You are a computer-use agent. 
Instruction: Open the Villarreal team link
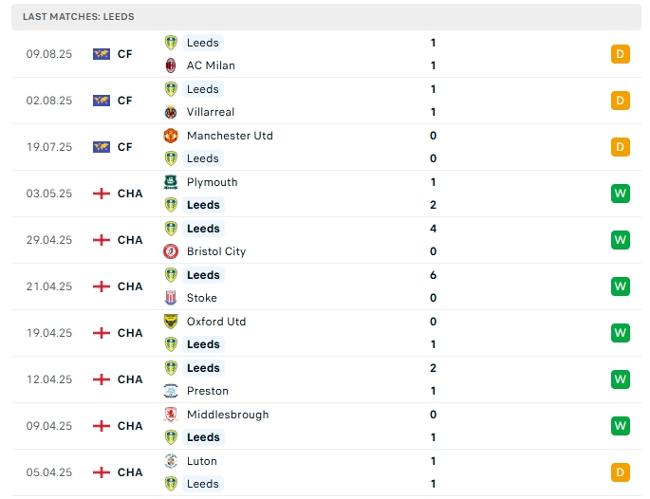coord(211,112)
